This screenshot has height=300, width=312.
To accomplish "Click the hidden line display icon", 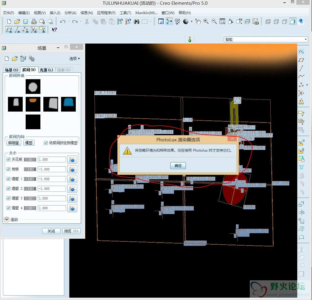I will coord(276,21).
